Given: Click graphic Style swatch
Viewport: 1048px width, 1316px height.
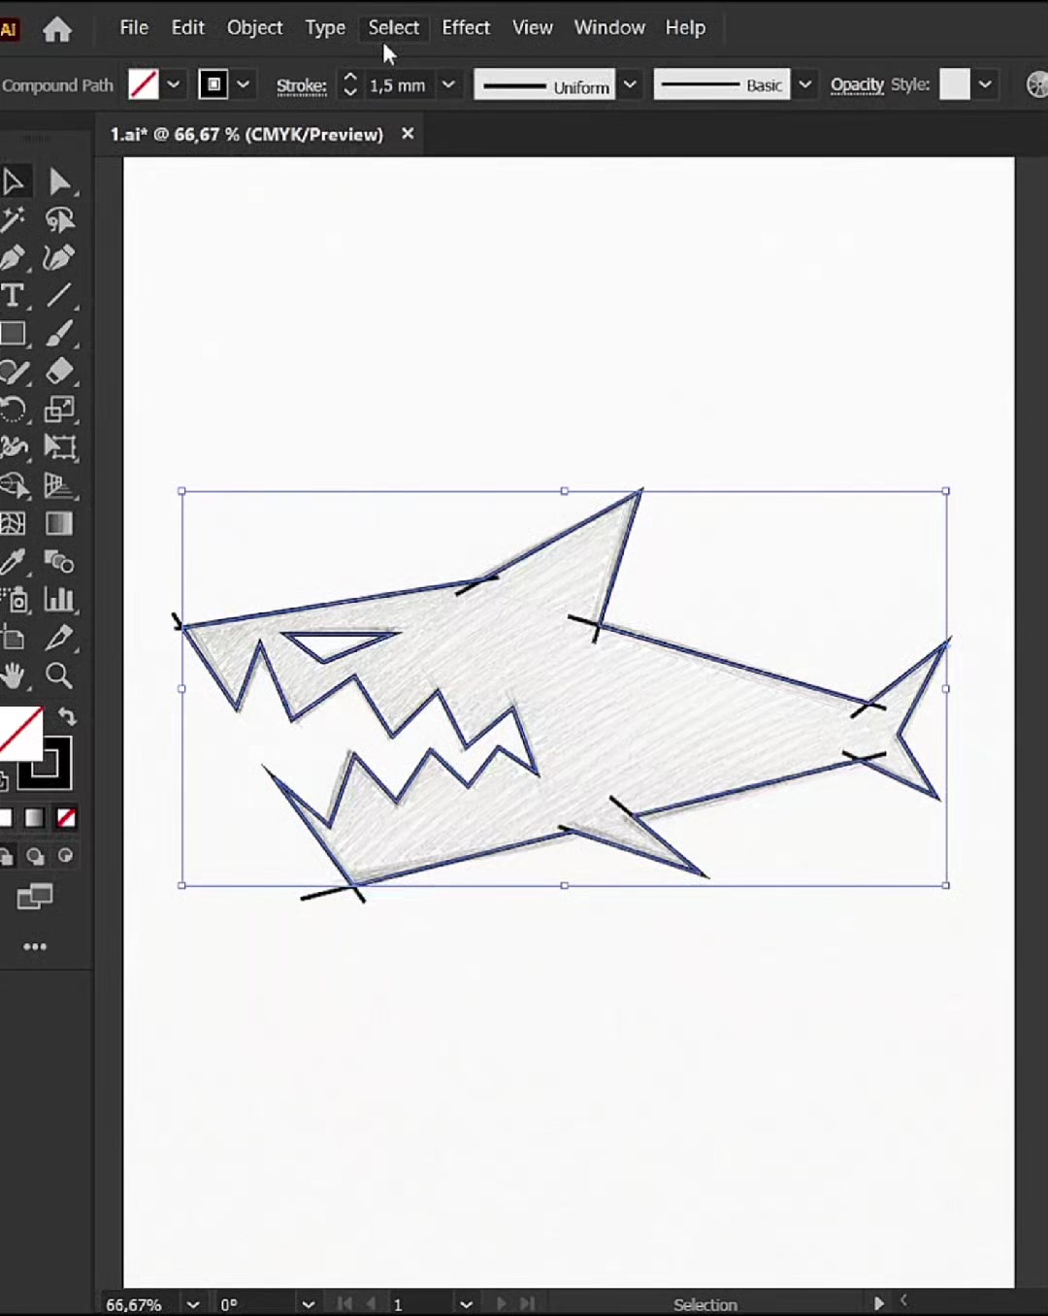Looking at the screenshot, I should 955,83.
